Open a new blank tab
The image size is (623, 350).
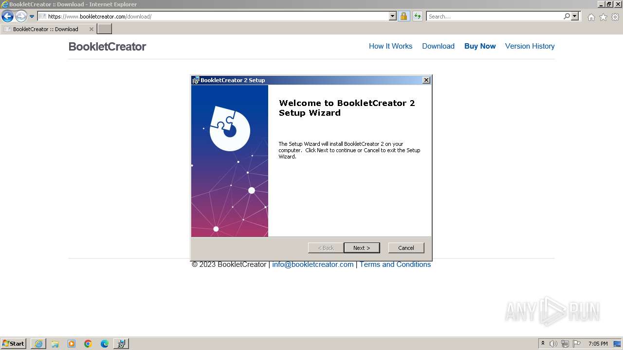pos(105,29)
